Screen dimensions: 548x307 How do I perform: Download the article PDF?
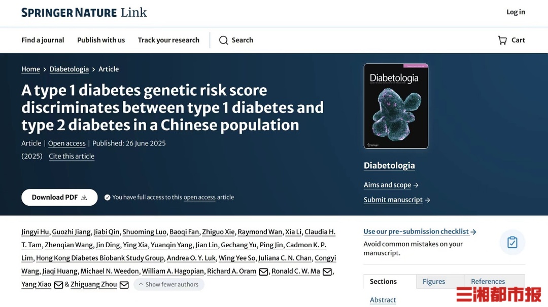tap(59, 198)
